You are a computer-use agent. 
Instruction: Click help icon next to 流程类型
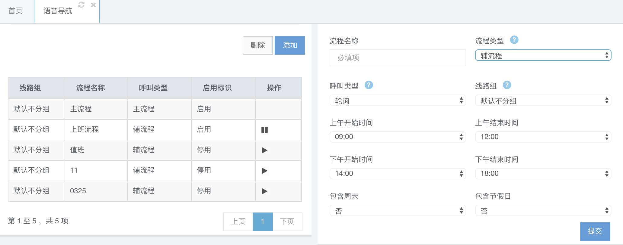pos(514,40)
